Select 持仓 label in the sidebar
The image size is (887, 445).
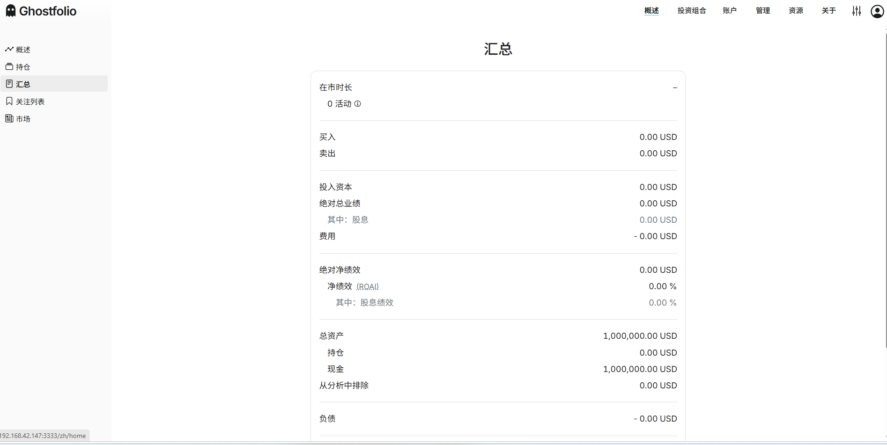click(23, 67)
